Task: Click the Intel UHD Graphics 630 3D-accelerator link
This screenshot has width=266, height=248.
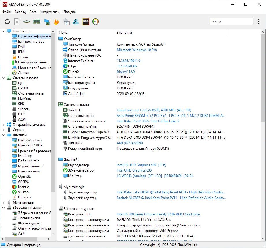Action: (134, 170)
